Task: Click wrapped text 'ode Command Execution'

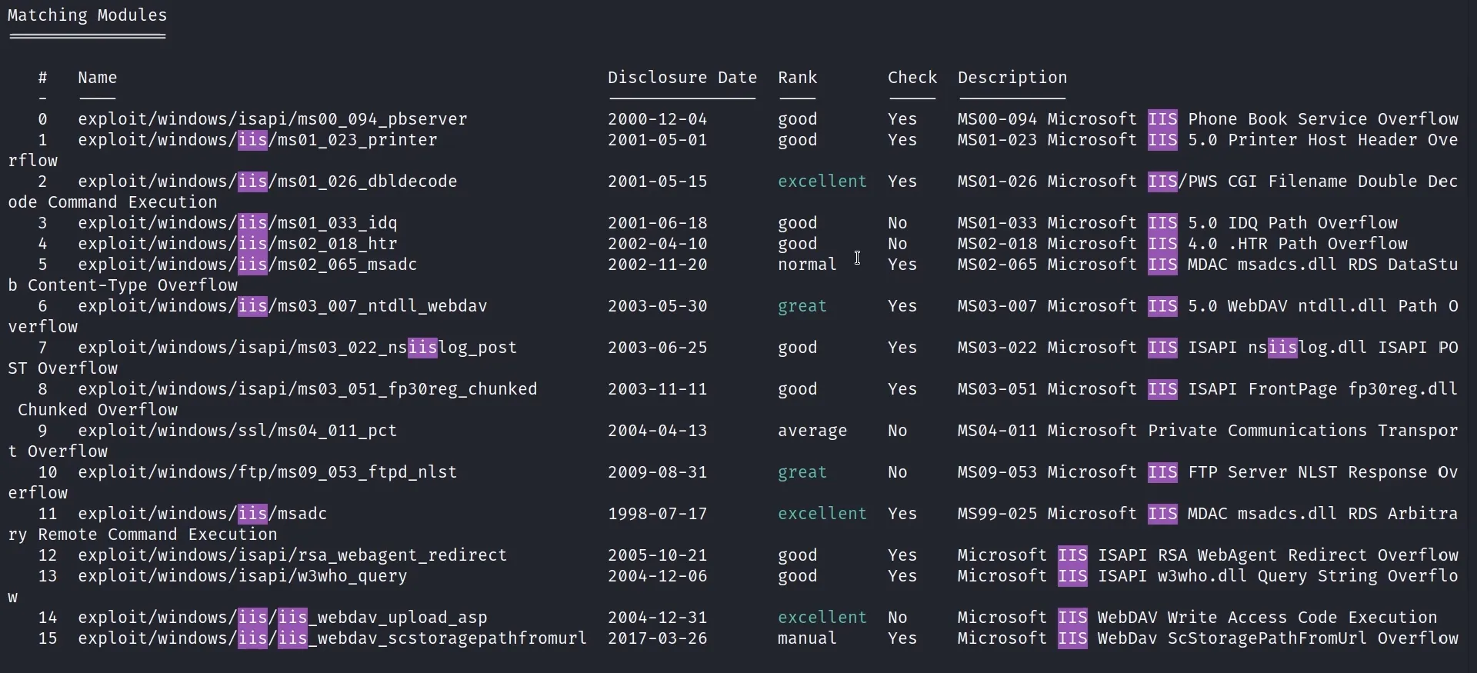Action: pyautogui.click(x=112, y=202)
